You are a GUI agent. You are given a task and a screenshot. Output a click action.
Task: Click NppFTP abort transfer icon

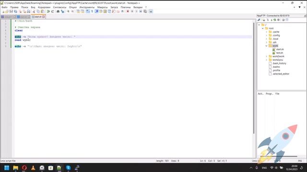tap(278, 20)
